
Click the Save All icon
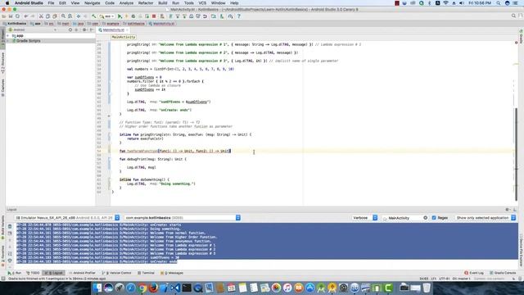tap(11, 16)
